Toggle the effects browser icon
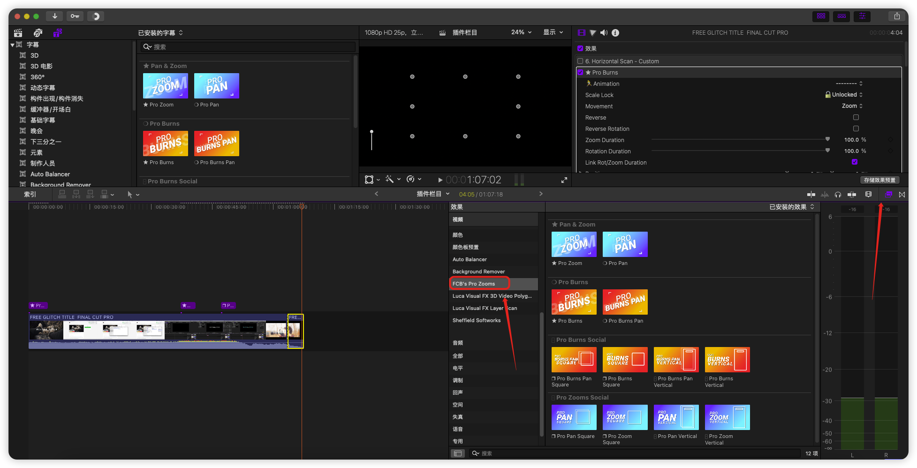Viewport: 917px width, 468px height. tap(888, 195)
